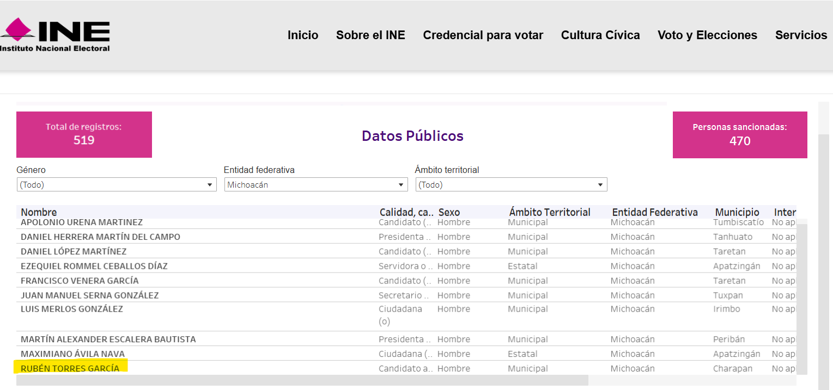
Task: Expand the Entidad federativa dropdown showing Michoacán
Action: tap(316, 185)
